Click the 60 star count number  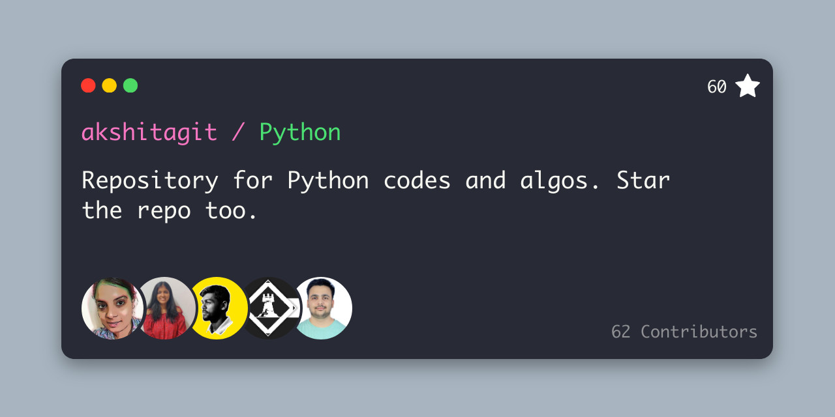coord(717,87)
